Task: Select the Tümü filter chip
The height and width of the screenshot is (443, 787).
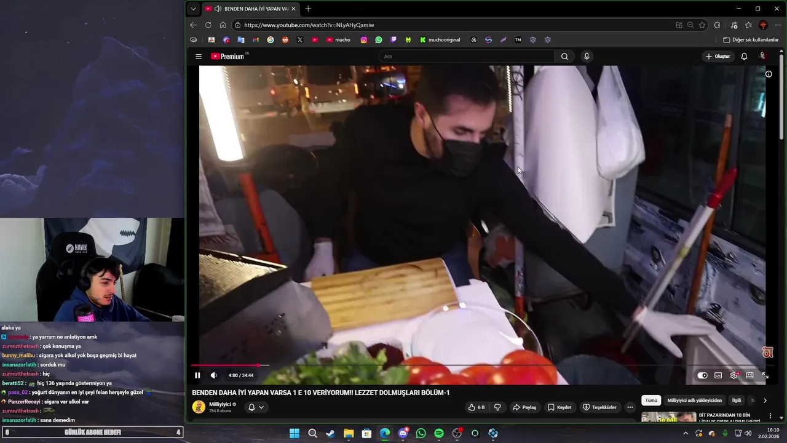Action: coord(651,401)
